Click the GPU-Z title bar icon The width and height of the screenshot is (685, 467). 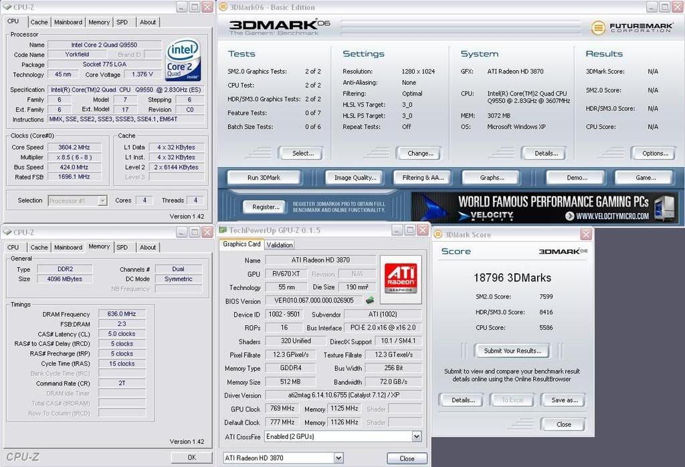coord(223,230)
